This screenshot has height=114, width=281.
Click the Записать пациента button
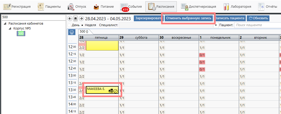pos(230,18)
